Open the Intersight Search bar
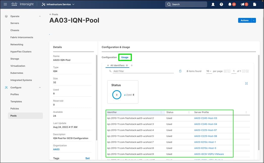264x163 pixels. 186,4
